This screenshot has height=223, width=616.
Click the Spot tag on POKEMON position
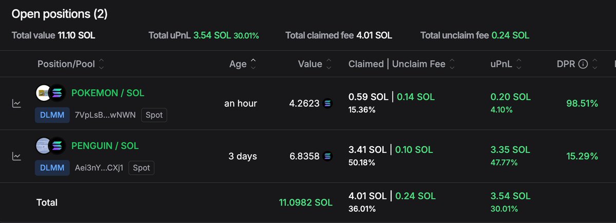point(154,115)
